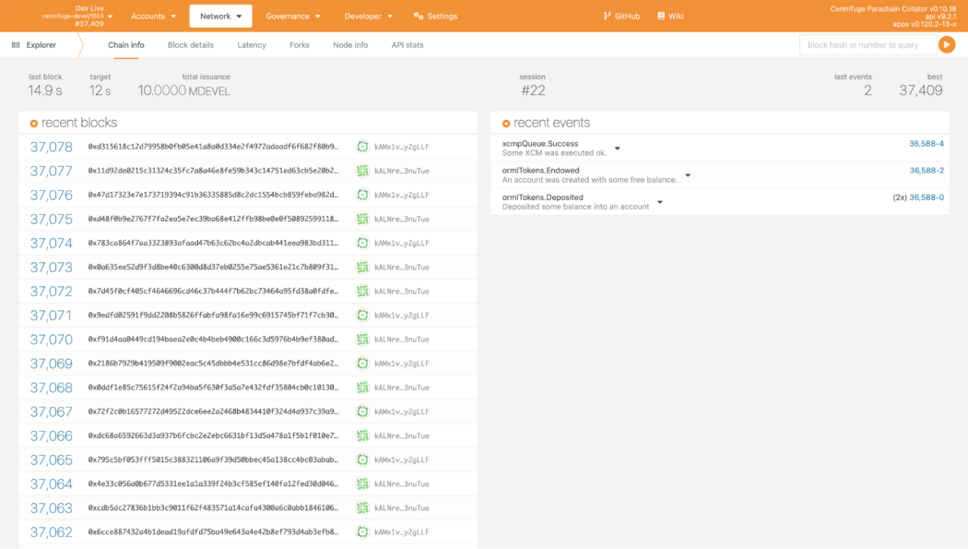Viewport: 968px width, 549px height.
Task: Click validator identicon for block 37,066
Action: pyautogui.click(x=362, y=436)
